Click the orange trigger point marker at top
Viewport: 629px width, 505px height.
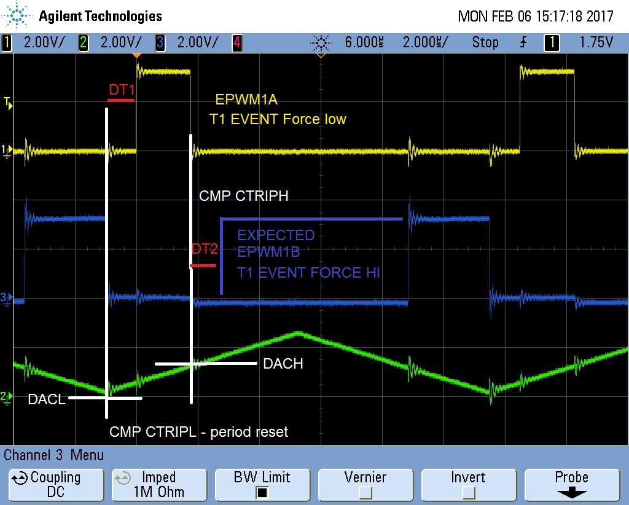(137, 55)
